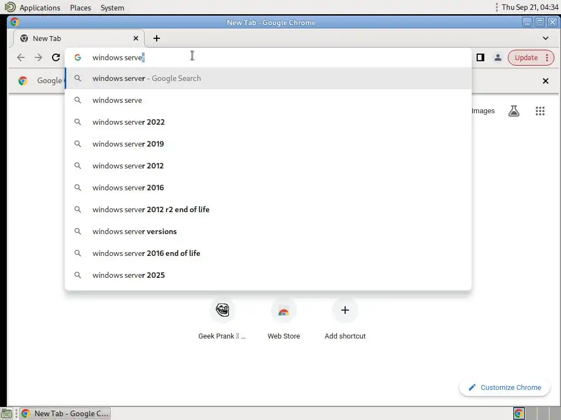The height and width of the screenshot is (420, 561).
Task: Click the Google G icon in omnibox
Action: click(x=78, y=57)
